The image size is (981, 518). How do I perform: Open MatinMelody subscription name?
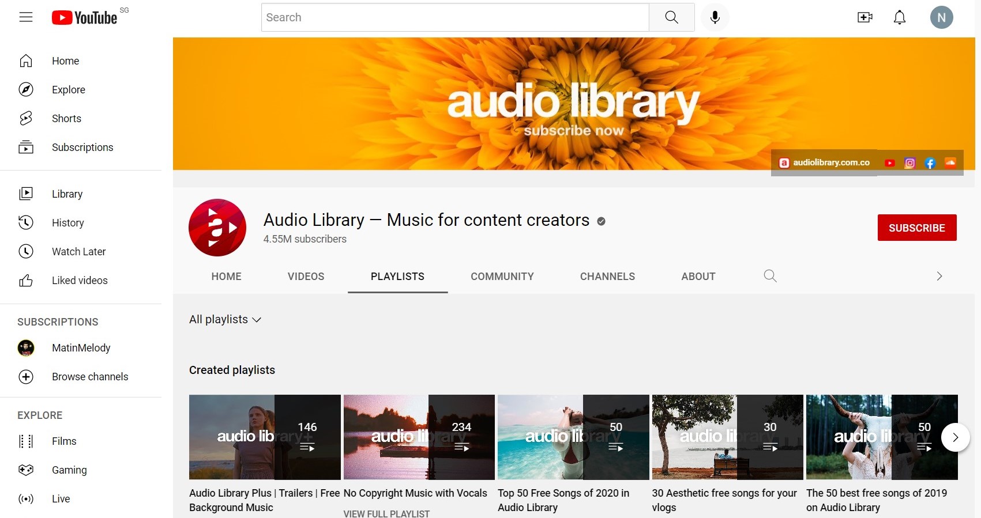[81, 348]
